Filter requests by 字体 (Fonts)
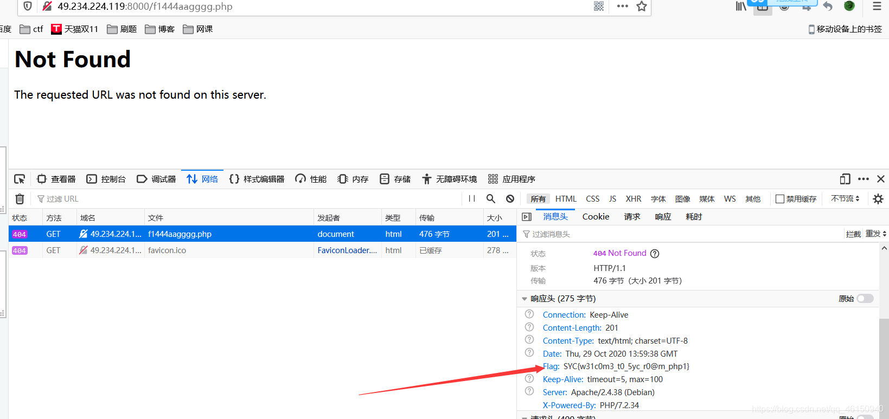This screenshot has width=889, height=419. pos(658,199)
